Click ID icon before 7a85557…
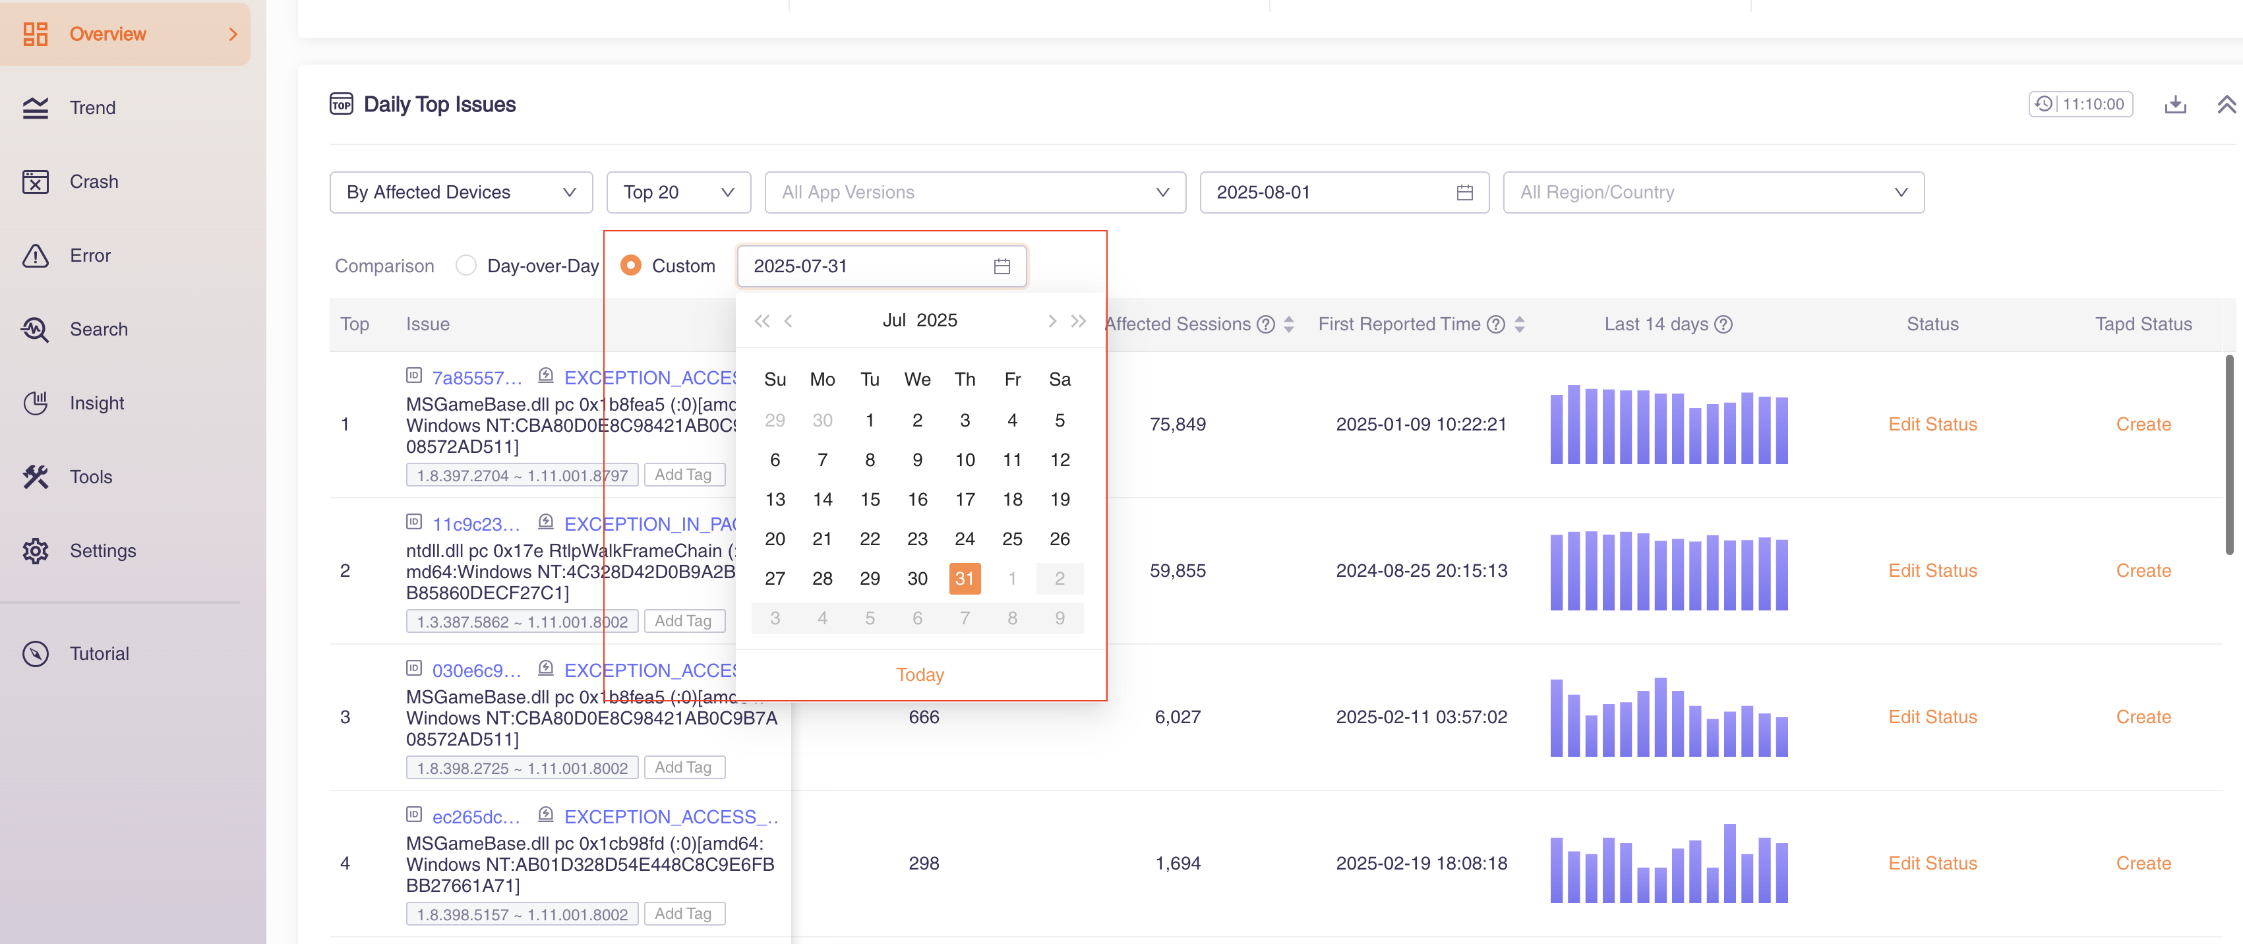Viewport: 2243px width, 944px height. (413, 375)
